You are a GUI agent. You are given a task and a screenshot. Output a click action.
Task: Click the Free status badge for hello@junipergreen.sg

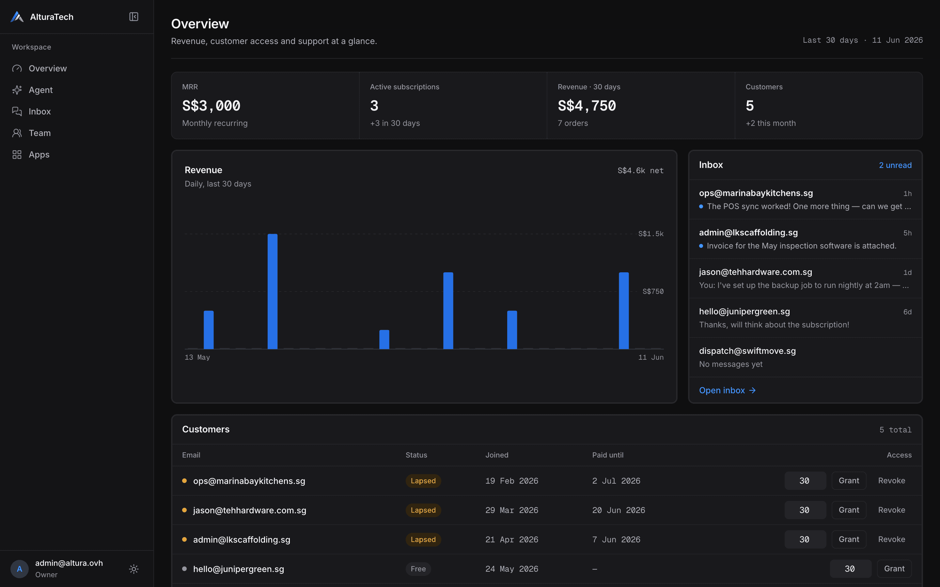(418, 569)
